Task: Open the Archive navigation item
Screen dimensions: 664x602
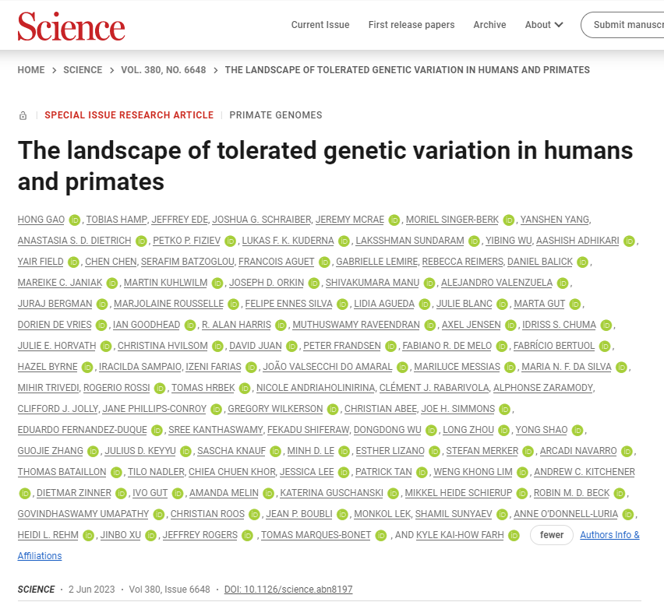Action: click(x=489, y=25)
